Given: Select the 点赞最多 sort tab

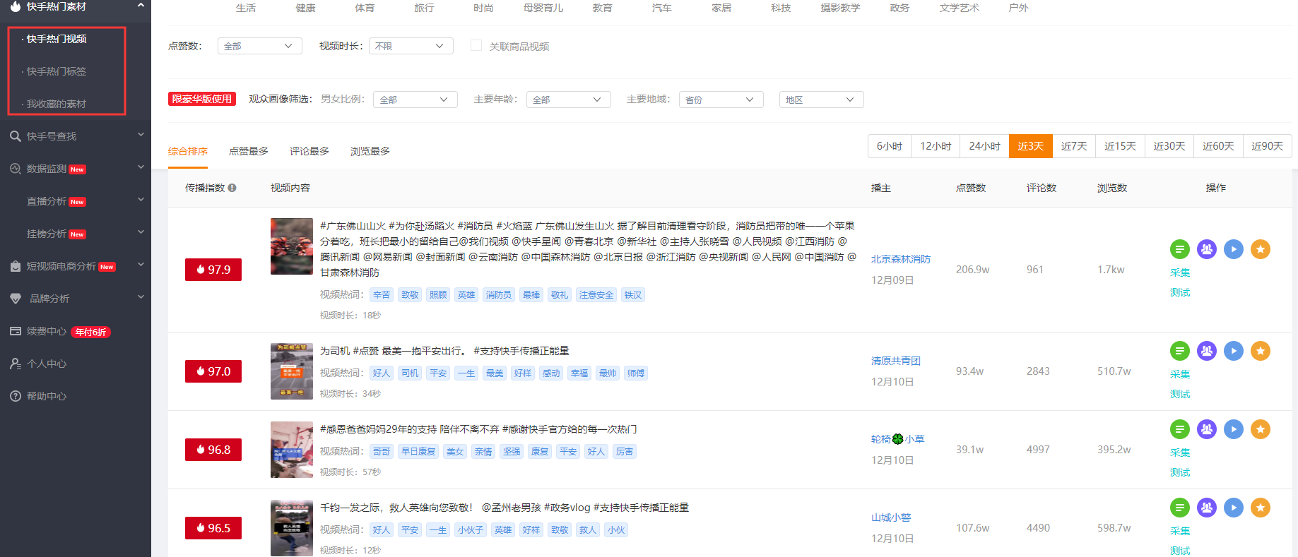Looking at the screenshot, I should click(x=249, y=151).
